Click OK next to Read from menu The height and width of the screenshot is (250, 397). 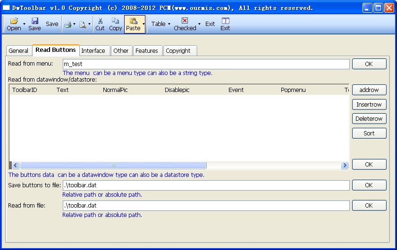[x=369, y=64]
